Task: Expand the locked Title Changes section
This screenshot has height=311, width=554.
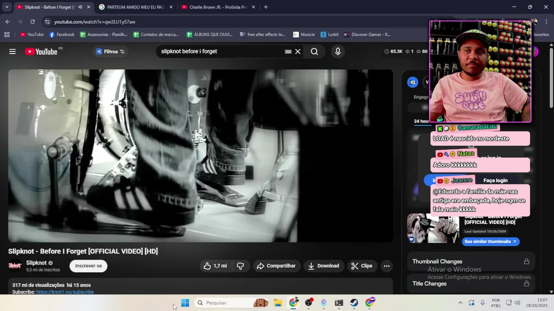Action: (471, 283)
